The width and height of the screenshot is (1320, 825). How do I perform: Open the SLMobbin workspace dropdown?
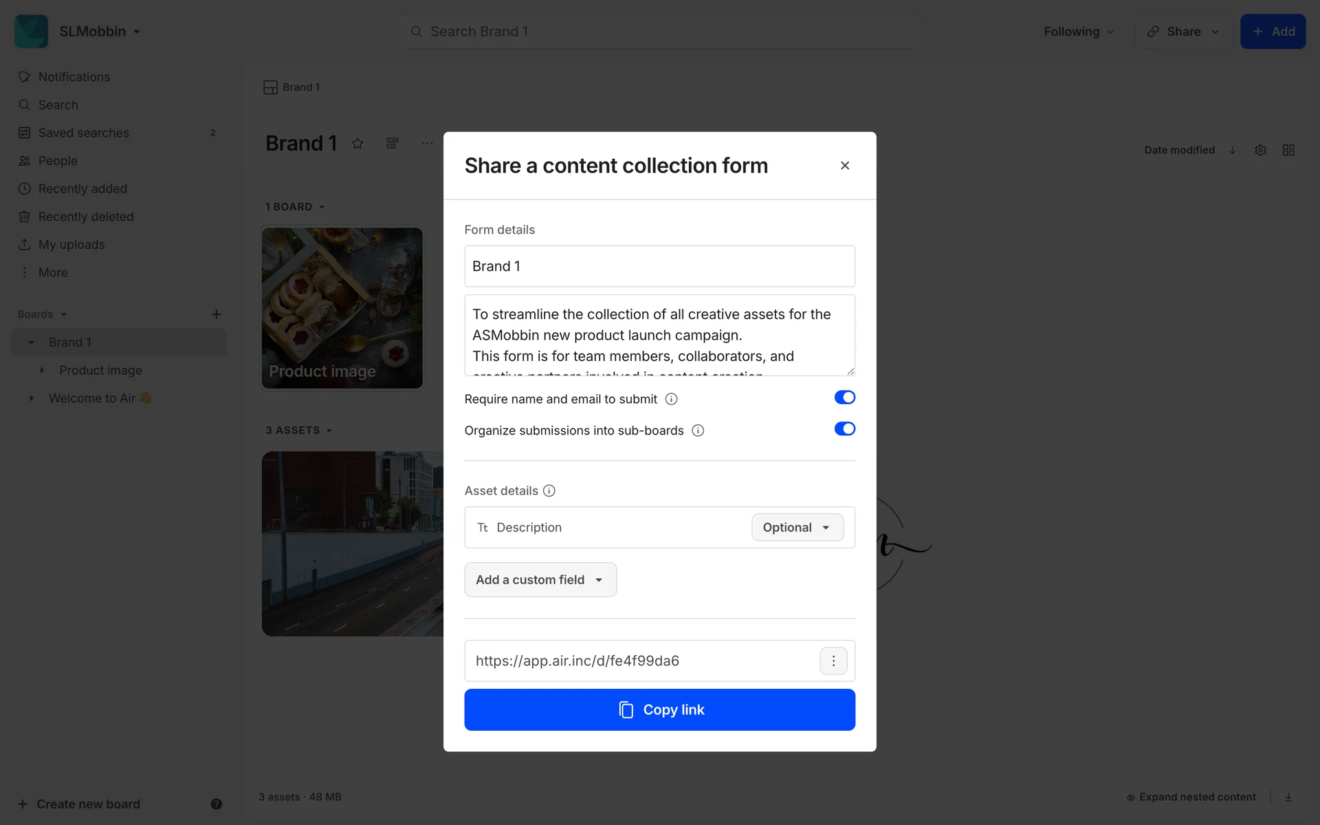click(x=100, y=32)
